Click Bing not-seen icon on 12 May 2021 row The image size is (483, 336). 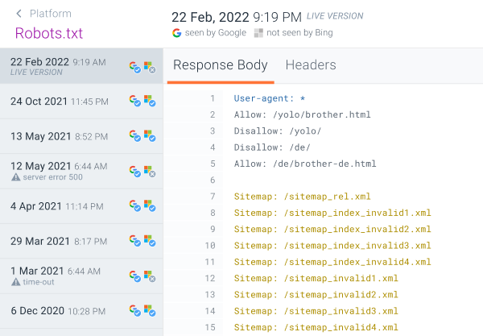[x=150, y=172]
